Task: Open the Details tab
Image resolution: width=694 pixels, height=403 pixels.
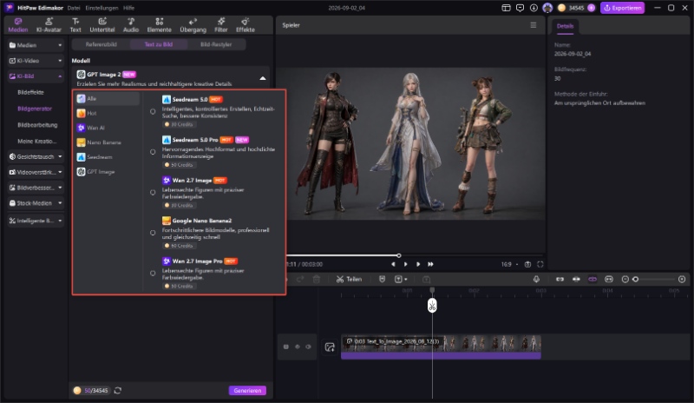Action: [566, 26]
